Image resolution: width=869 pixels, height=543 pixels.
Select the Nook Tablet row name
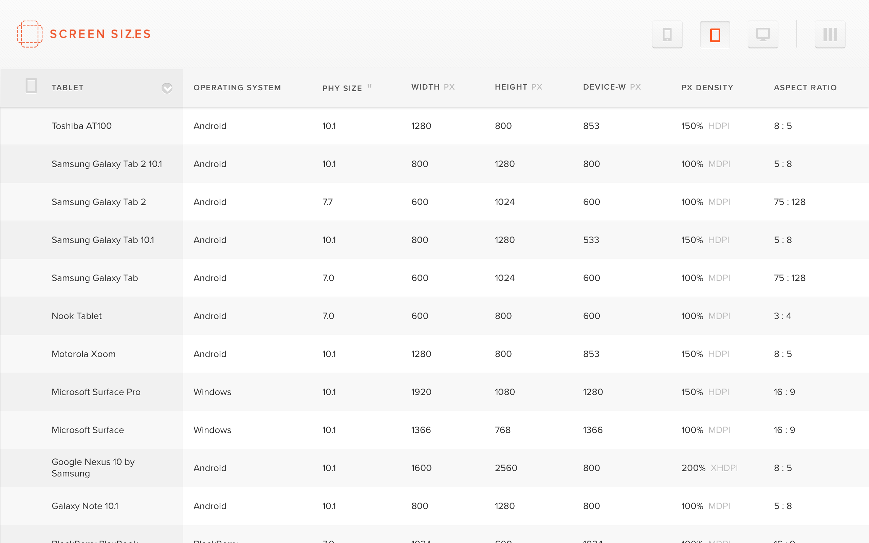[x=76, y=316]
